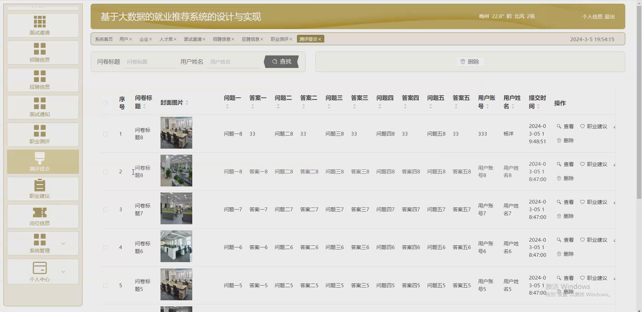Click 退出 logout link
The width and height of the screenshot is (642, 312).
point(610,16)
